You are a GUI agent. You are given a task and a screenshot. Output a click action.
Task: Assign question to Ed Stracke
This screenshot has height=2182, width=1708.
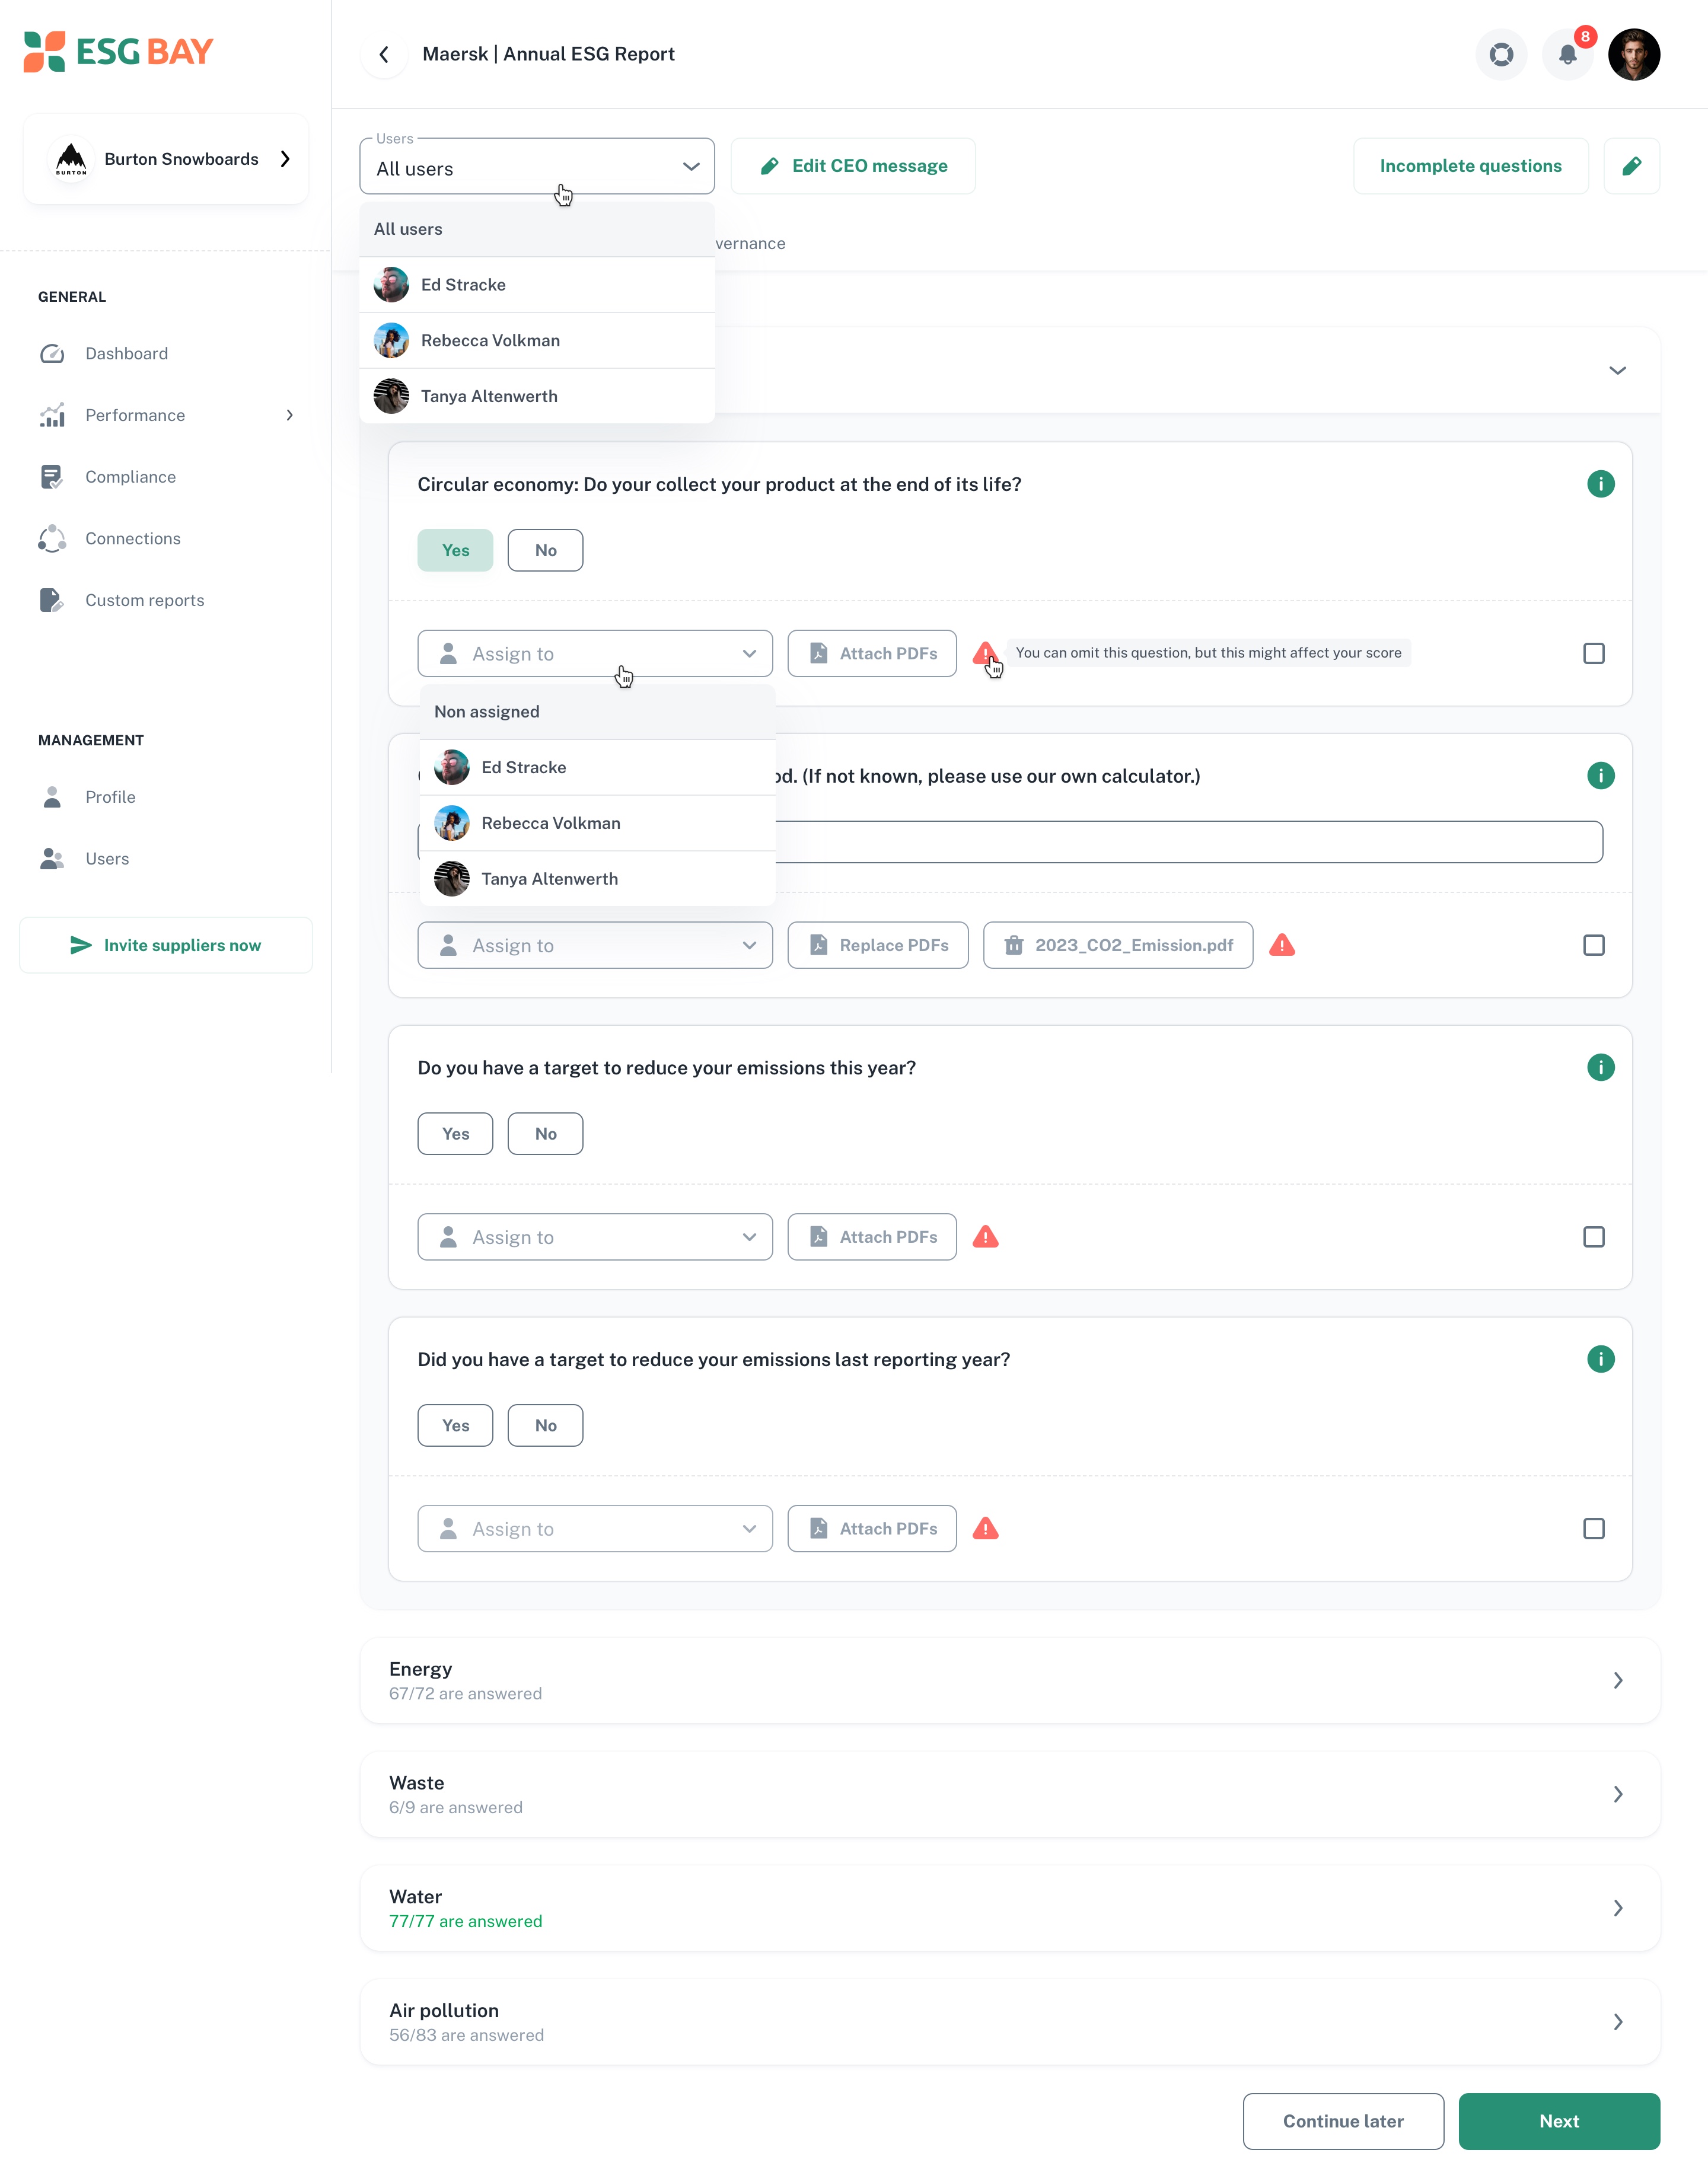click(x=598, y=768)
